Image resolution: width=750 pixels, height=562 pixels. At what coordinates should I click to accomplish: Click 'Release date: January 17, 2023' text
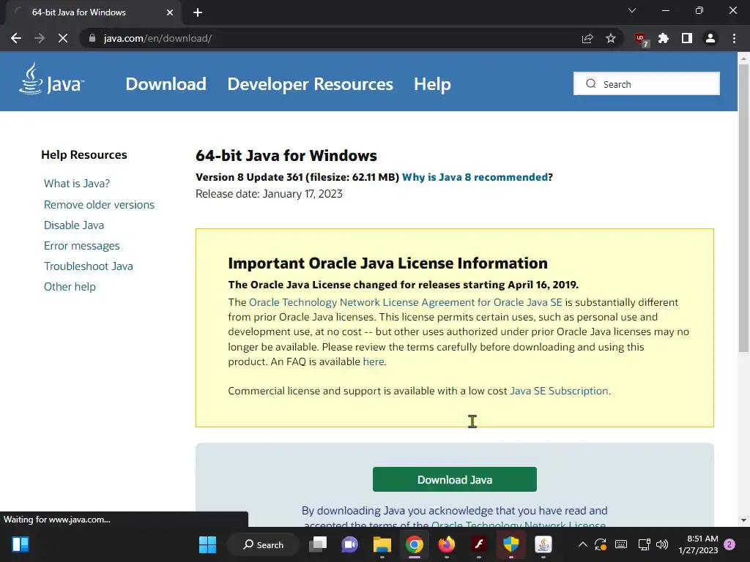point(269,193)
